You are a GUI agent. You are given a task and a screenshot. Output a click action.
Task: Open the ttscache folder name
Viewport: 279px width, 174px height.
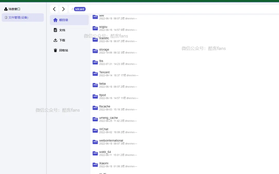105,106
